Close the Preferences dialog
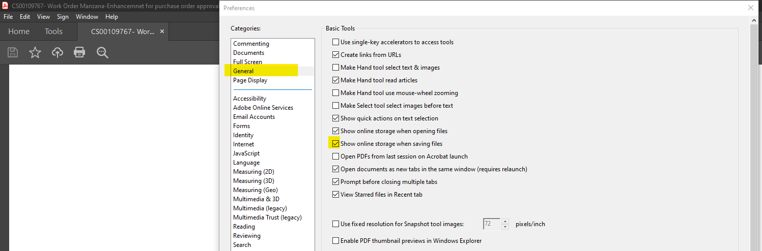 tap(750, 8)
